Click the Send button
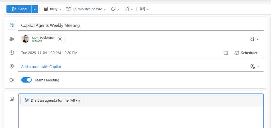Image resolution: width=271 pixels, height=128 pixels. click(19, 9)
